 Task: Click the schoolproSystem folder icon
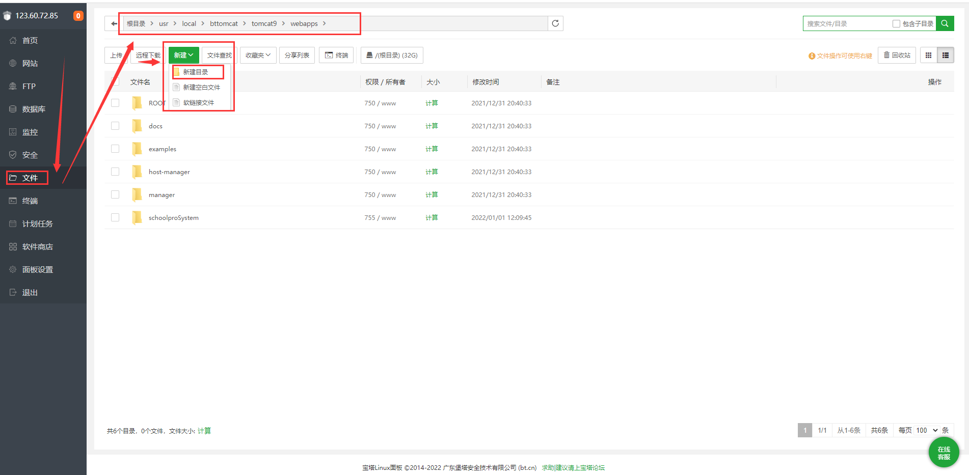[x=137, y=217]
